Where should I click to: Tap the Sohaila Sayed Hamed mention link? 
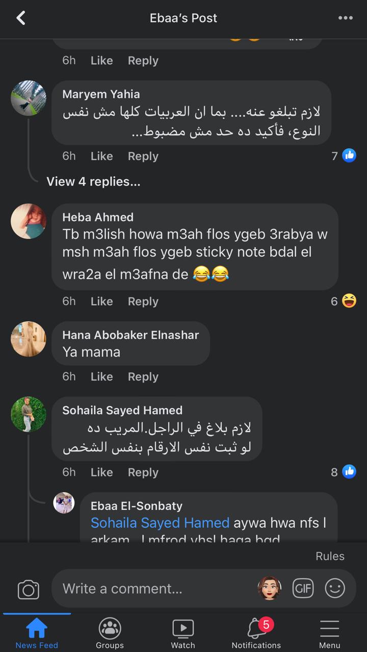[160, 523]
